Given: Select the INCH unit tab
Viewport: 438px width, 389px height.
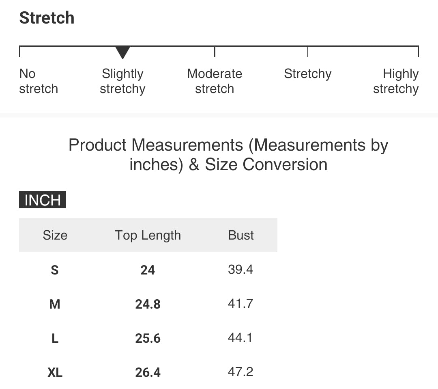Looking at the screenshot, I should tap(43, 200).
